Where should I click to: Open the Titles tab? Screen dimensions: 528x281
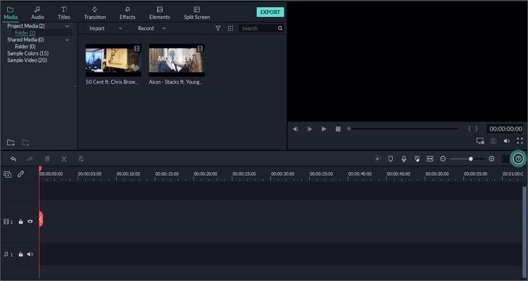click(64, 13)
